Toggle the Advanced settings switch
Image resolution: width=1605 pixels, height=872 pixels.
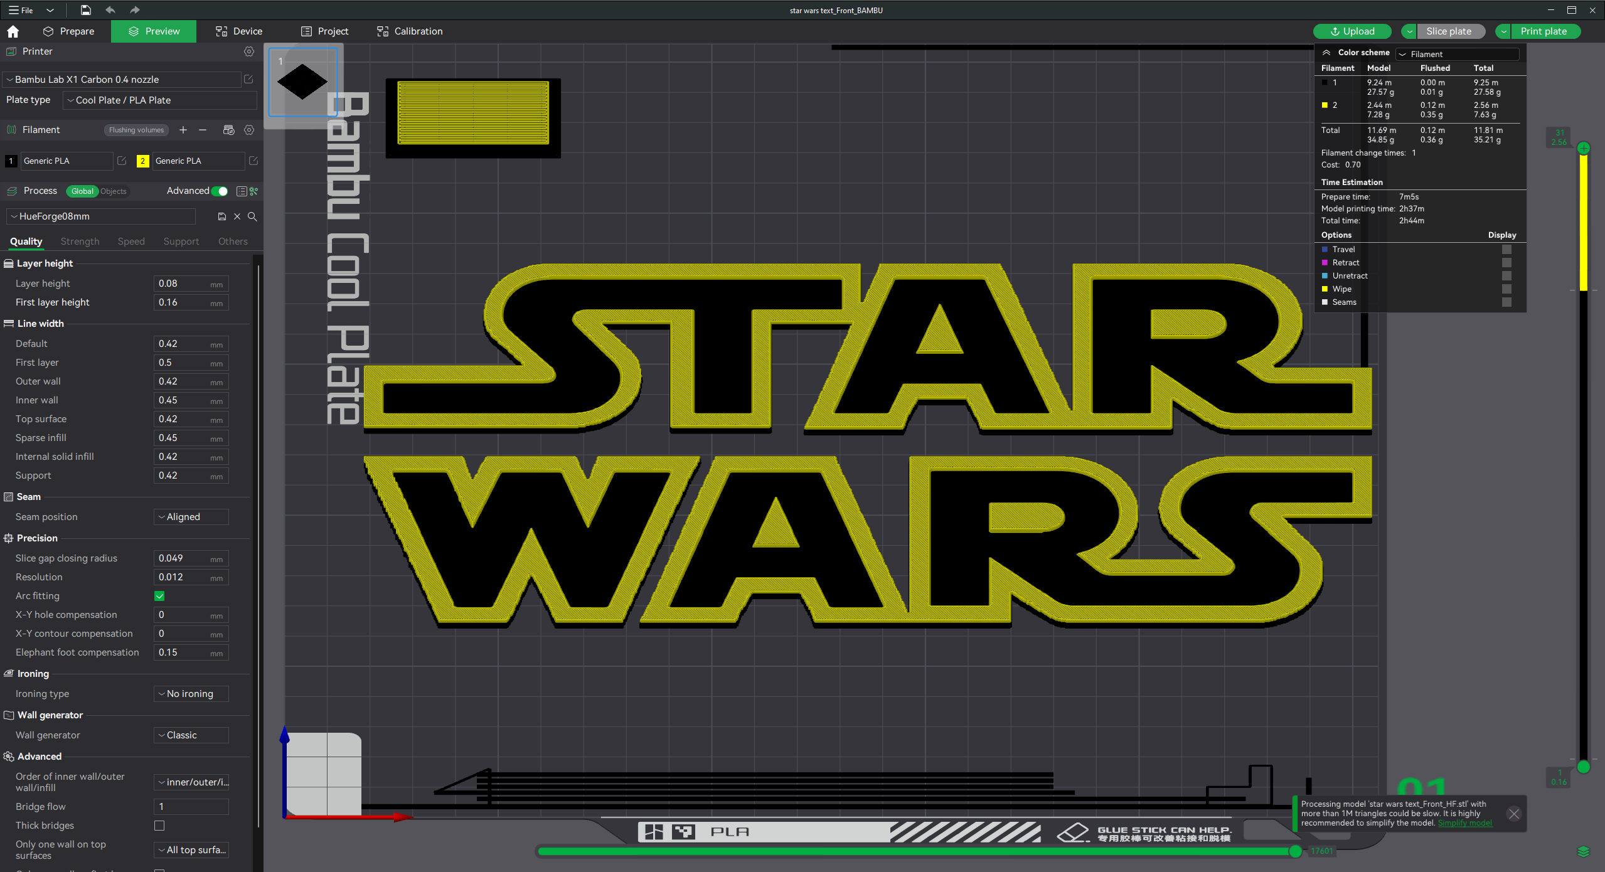220,191
